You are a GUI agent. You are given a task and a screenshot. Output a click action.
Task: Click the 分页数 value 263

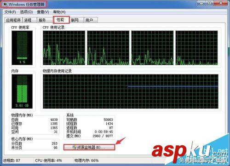pos(54,143)
